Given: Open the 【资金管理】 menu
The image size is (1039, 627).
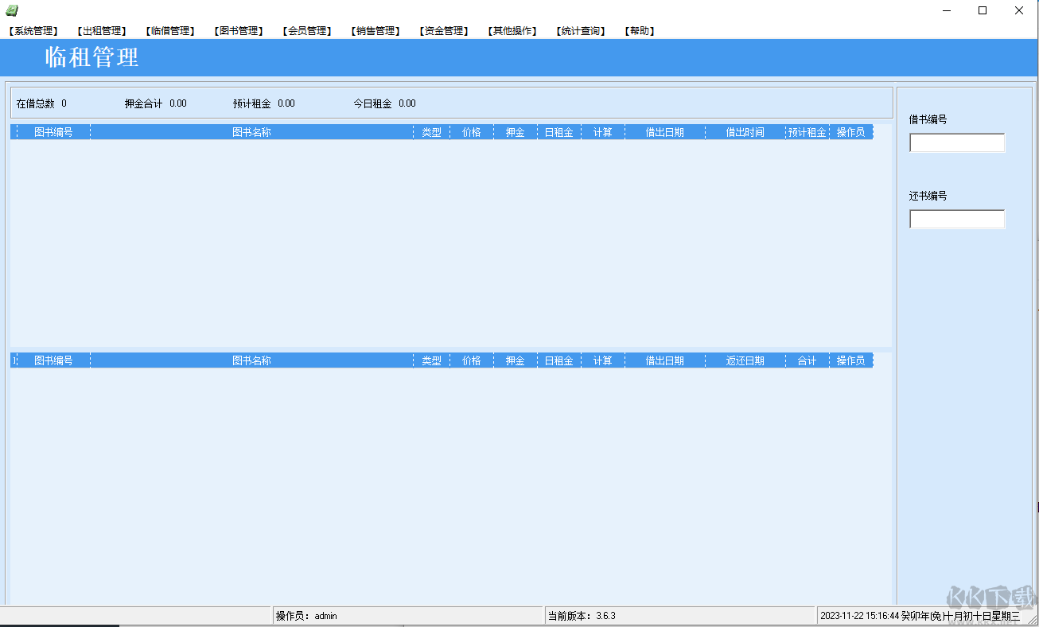Looking at the screenshot, I should pyautogui.click(x=443, y=31).
